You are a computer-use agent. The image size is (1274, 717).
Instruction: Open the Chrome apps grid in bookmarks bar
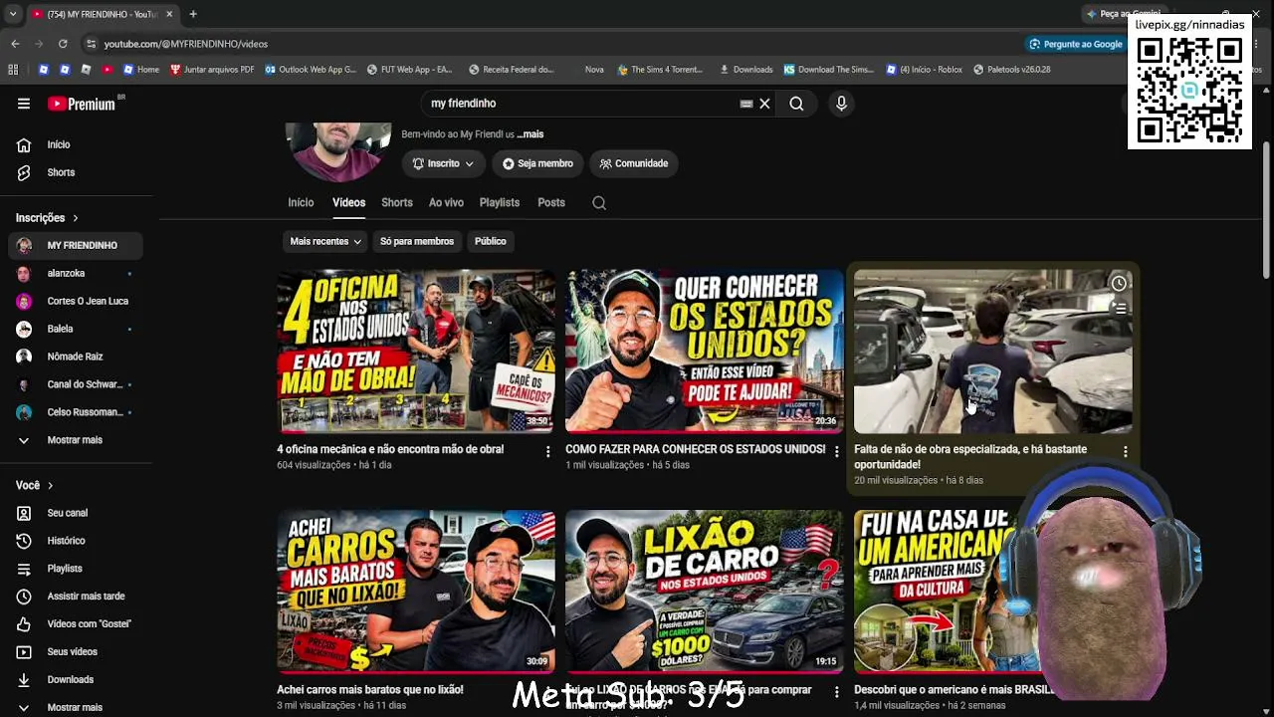click(13, 70)
